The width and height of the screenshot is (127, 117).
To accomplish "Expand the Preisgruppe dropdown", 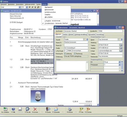I will click(120, 65).
